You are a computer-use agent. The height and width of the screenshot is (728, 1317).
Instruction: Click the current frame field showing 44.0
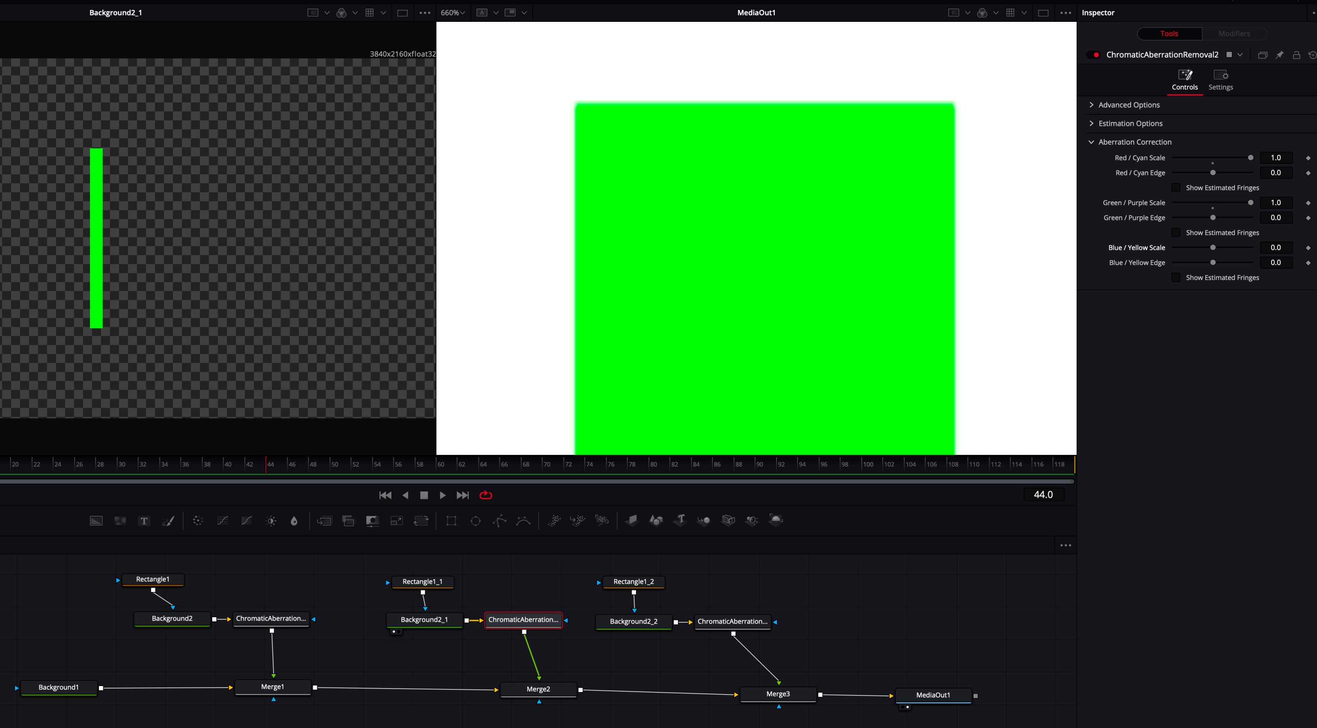(x=1043, y=494)
